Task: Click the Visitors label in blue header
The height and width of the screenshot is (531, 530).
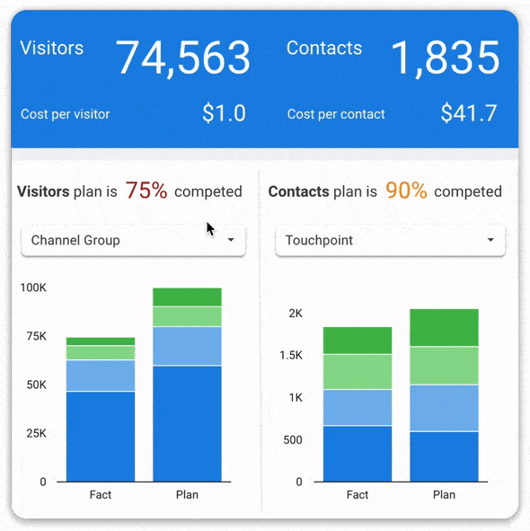Action: point(52,48)
